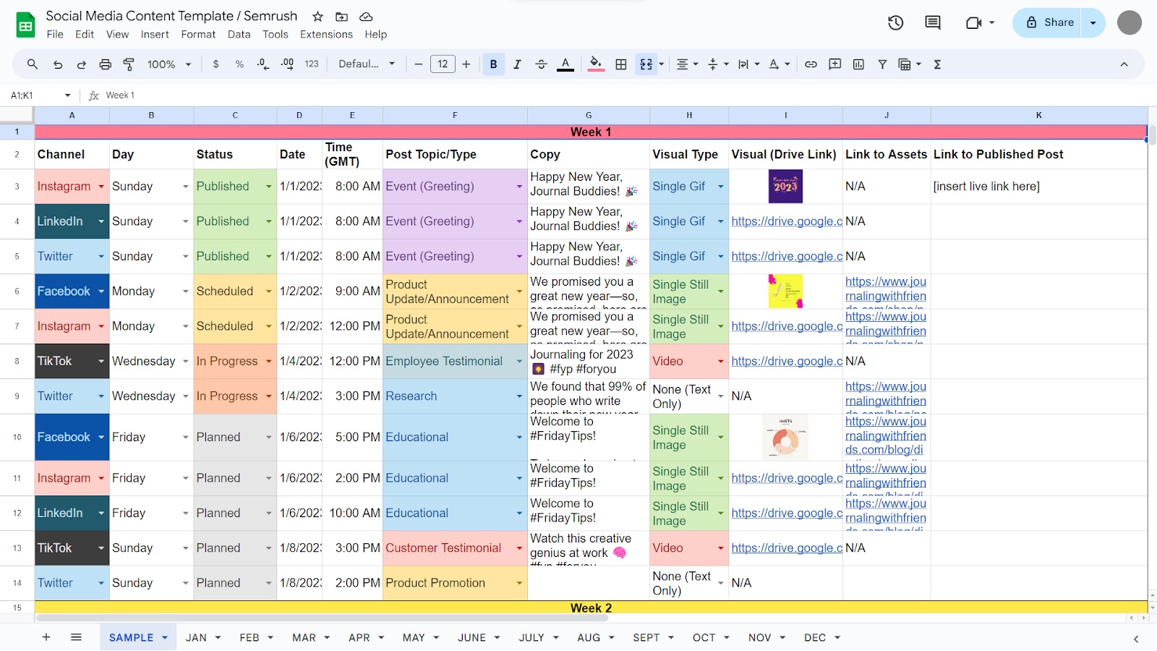Open the fill color paint bucket swatch
Image resolution: width=1157 pixels, height=651 pixels.
595,64
